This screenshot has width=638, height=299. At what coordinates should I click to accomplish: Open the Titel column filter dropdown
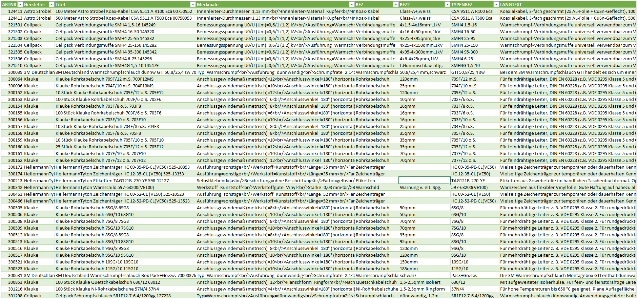tap(193, 4)
